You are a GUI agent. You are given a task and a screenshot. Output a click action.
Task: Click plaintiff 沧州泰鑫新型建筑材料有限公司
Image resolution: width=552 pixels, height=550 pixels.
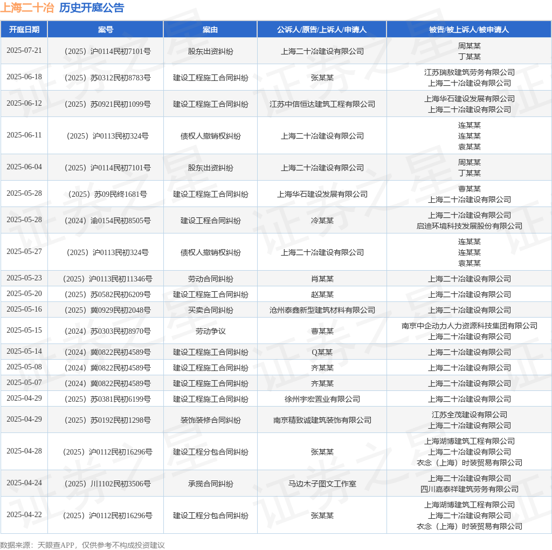point(322,310)
